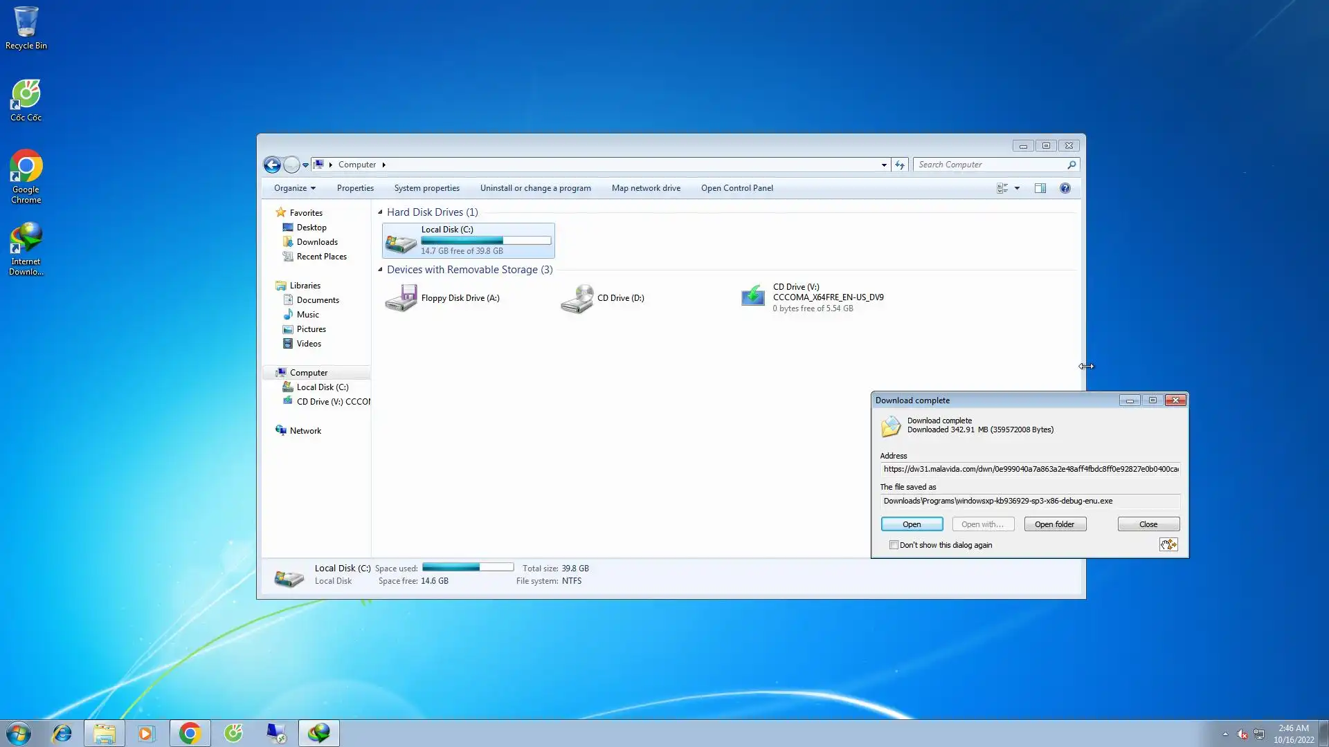Viewport: 1329px width, 747px height.
Task: Click Map network drive toolbar item
Action: [x=645, y=188]
